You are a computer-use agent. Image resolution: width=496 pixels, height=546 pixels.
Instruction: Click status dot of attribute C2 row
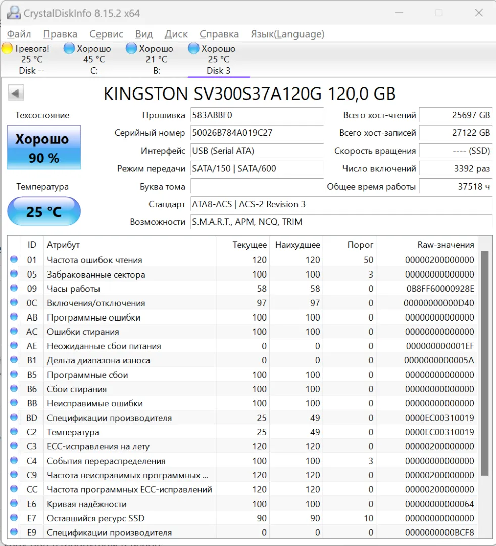(14, 431)
